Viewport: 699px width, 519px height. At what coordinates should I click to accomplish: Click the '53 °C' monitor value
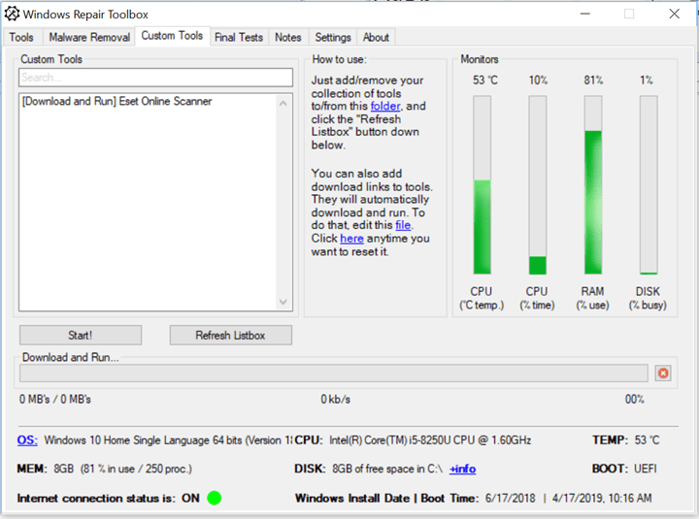coord(485,81)
